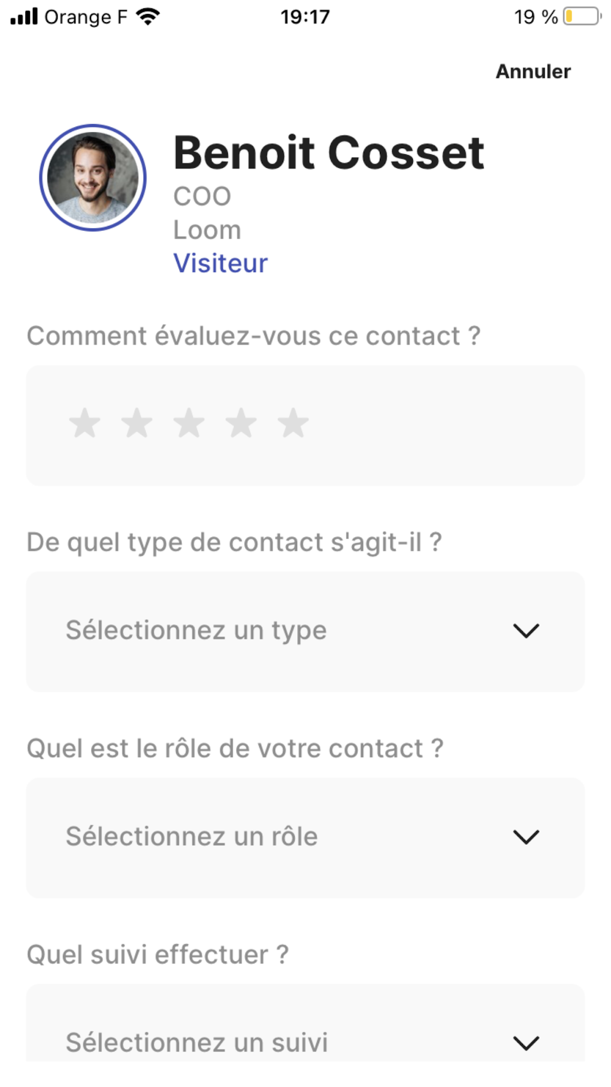Rate contact with four stars
This screenshot has width=611, height=1087.
pyautogui.click(x=241, y=423)
